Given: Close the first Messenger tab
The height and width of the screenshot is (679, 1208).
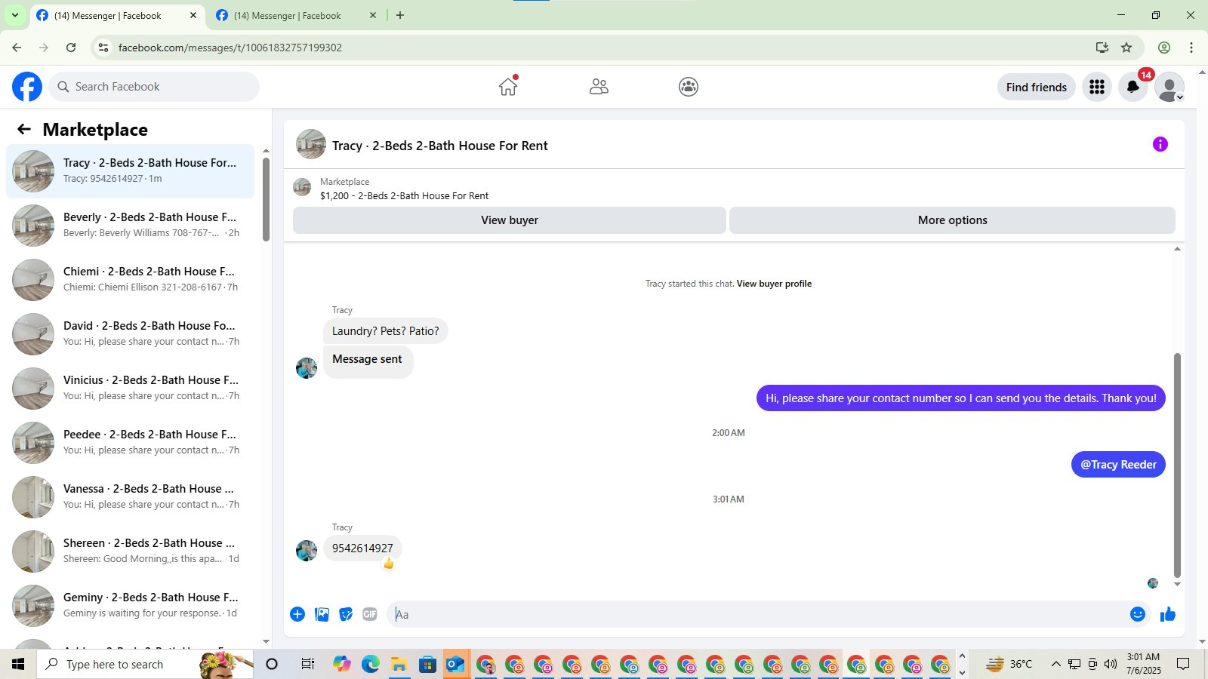Looking at the screenshot, I should point(193,15).
